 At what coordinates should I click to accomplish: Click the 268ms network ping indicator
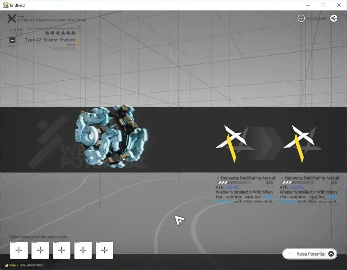click(x=11, y=265)
